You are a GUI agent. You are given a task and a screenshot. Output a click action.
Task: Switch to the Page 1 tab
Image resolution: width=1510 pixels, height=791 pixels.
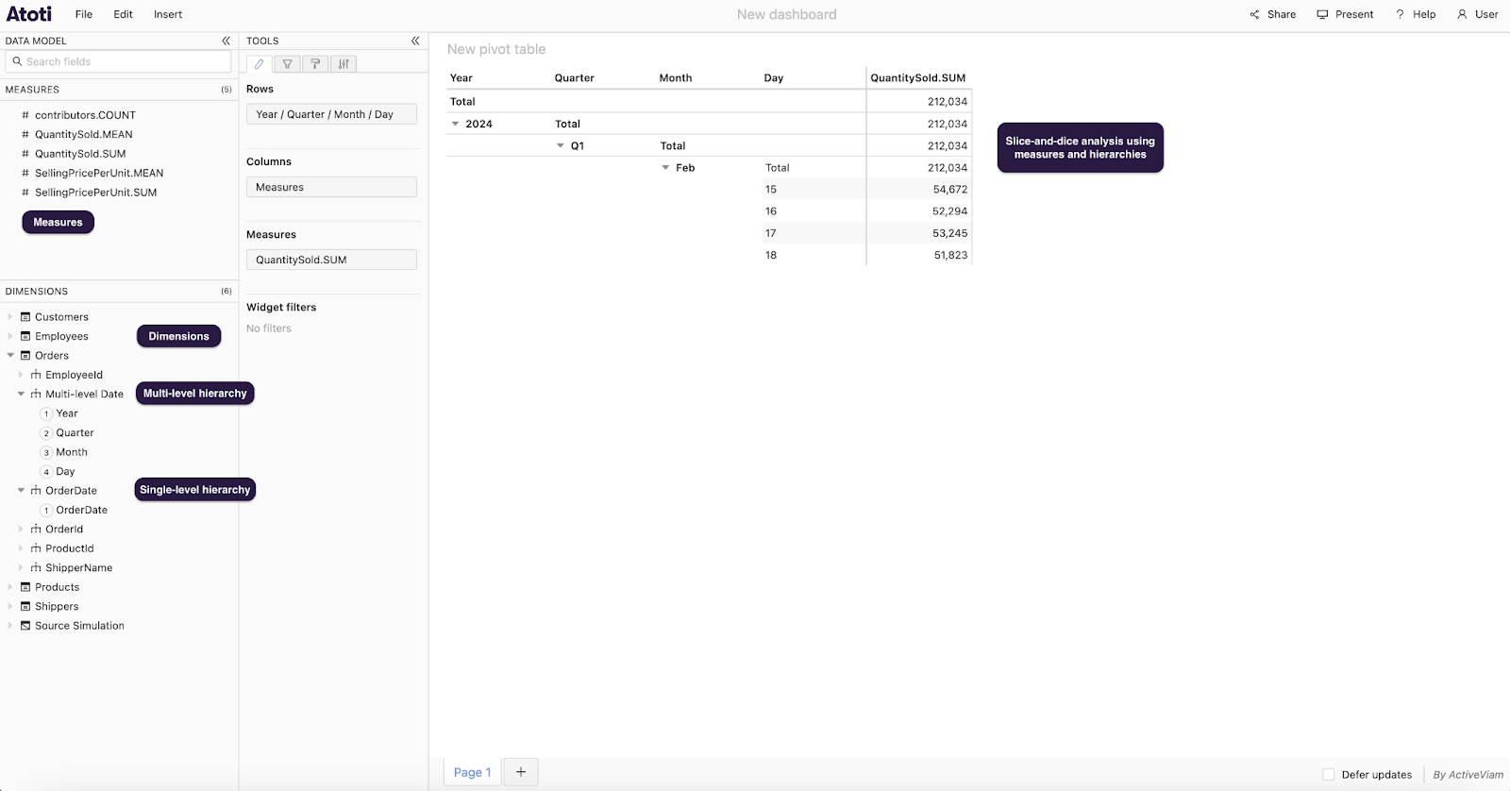click(x=473, y=772)
